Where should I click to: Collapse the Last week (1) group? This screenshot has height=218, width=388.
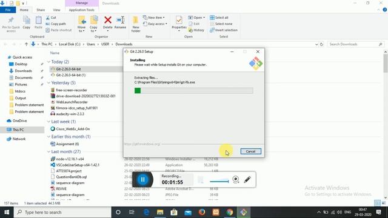[x=48, y=122]
